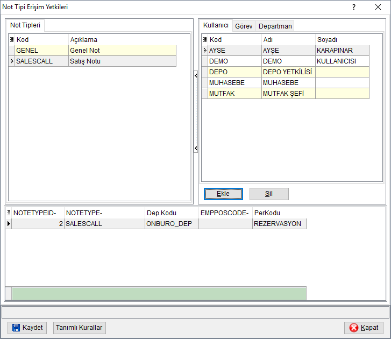Click the NOTETYPE- column header
This screenshot has width=391, height=339.
[104, 213]
